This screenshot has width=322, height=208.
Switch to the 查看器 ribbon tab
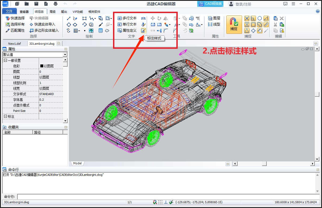click(24, 12)
